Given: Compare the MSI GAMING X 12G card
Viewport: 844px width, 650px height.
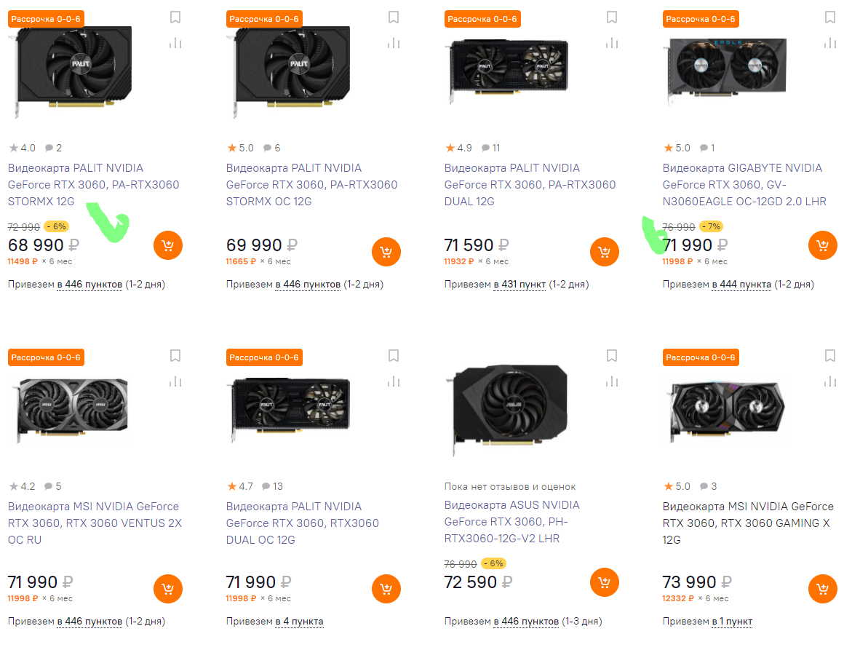Looking at the screenshot, I should pyautogui.click(x=830, y=381).
